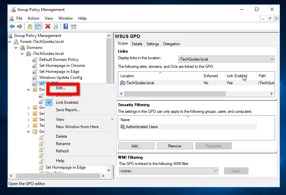Click the tree pane horizontal scrollbar thumb
Viewport: 286px width, 195px height.
pyautogui.click(x=58, y=176)
